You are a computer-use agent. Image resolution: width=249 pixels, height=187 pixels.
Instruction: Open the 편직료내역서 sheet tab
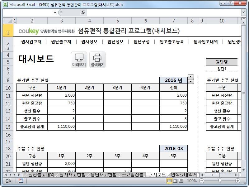point(184,175)
